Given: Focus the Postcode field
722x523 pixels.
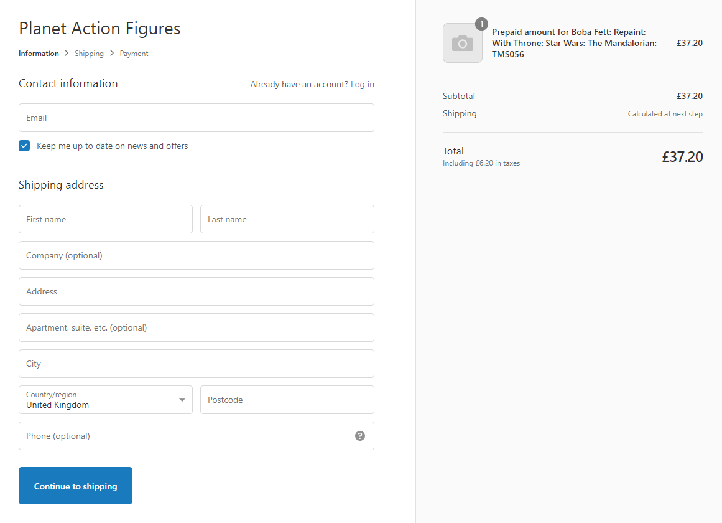Looking at the screenshot, I should [x=287, y=400].
